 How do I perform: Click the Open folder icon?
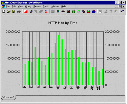click(x=9, y=12)
